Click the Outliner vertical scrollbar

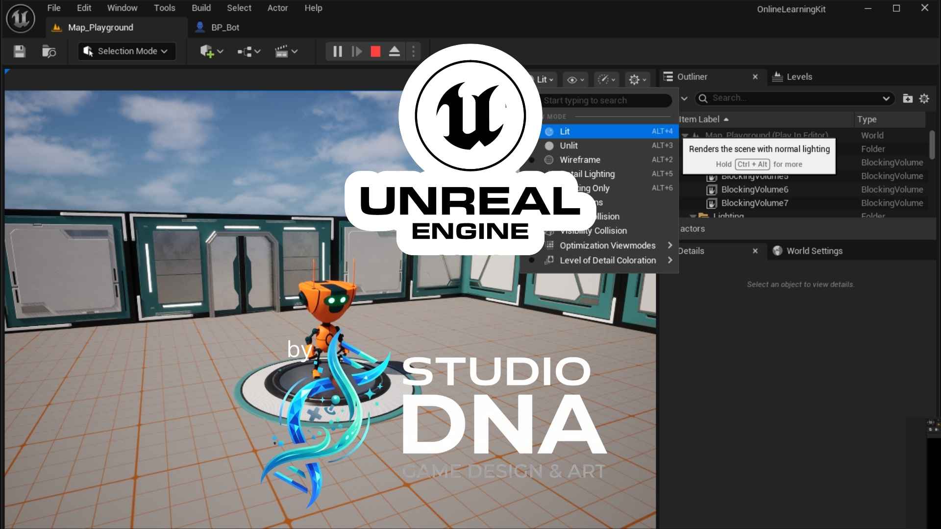point(932,144)
